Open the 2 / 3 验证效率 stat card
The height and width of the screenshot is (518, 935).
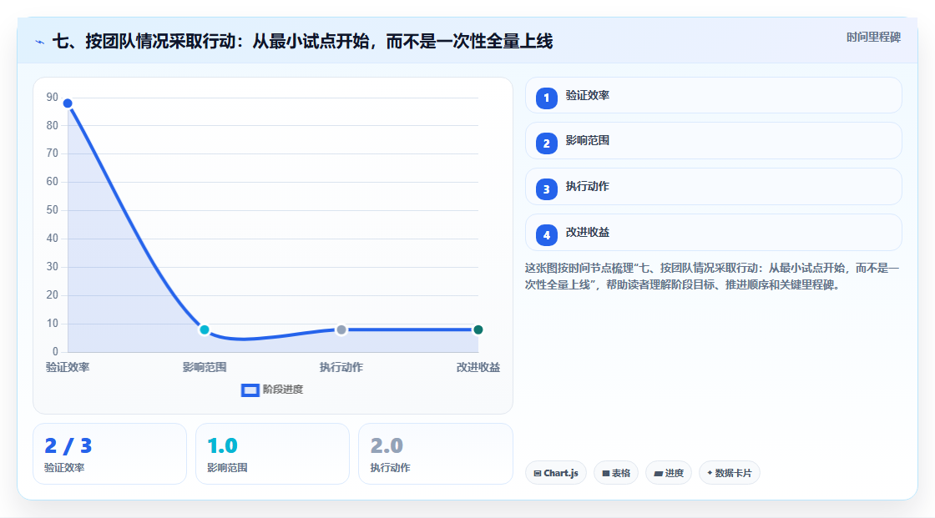(x=109, y=455)
